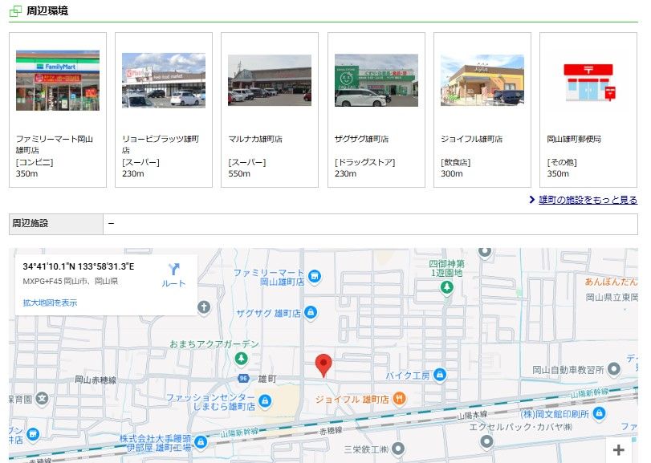Click the MXPG+F45 岡山市 plus code text

[70, 282]
